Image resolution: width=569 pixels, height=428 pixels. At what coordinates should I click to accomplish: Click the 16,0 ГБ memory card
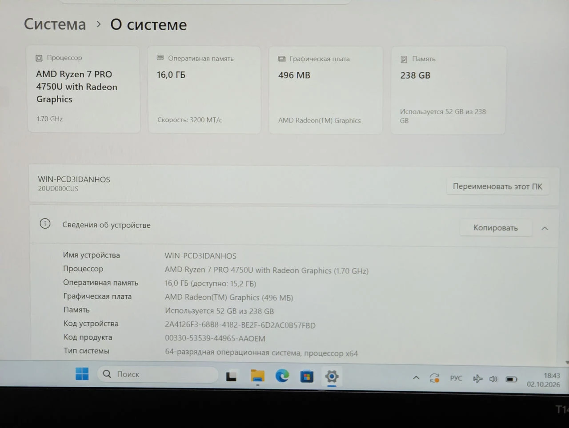[204, 90]
